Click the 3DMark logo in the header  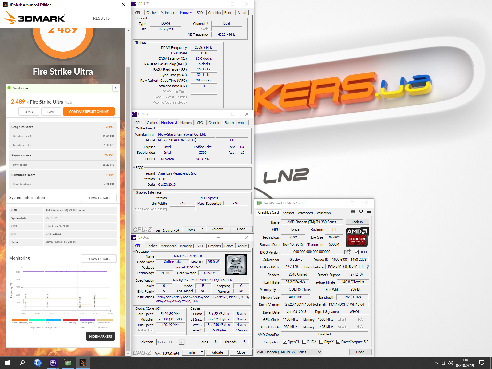35,18
